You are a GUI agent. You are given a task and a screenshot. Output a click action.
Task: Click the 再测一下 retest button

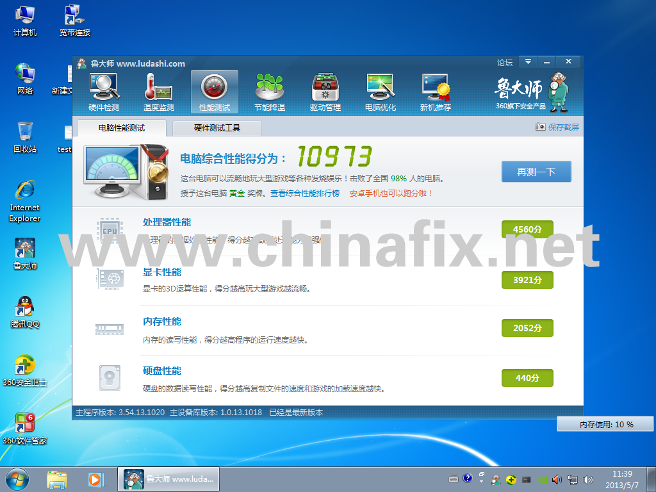click(x=536, y=172)
